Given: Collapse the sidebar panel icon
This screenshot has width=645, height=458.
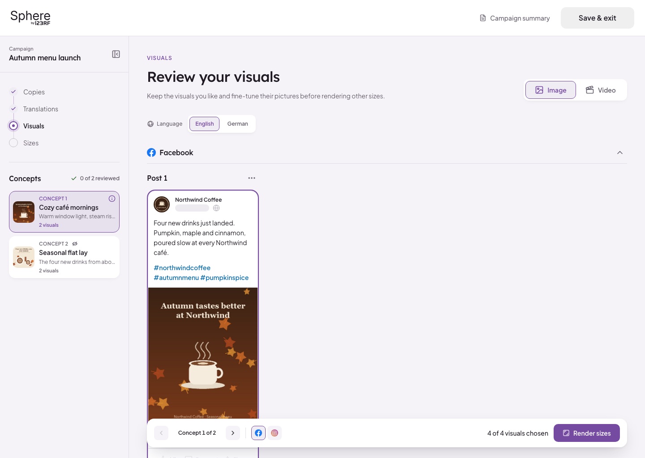Looking at the screenshot, I should click(x=116, y=54).
